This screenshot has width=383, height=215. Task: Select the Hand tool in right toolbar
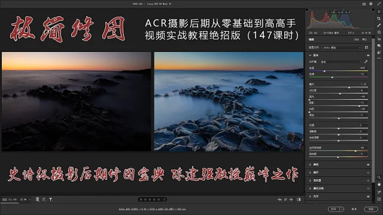[379, 185]
